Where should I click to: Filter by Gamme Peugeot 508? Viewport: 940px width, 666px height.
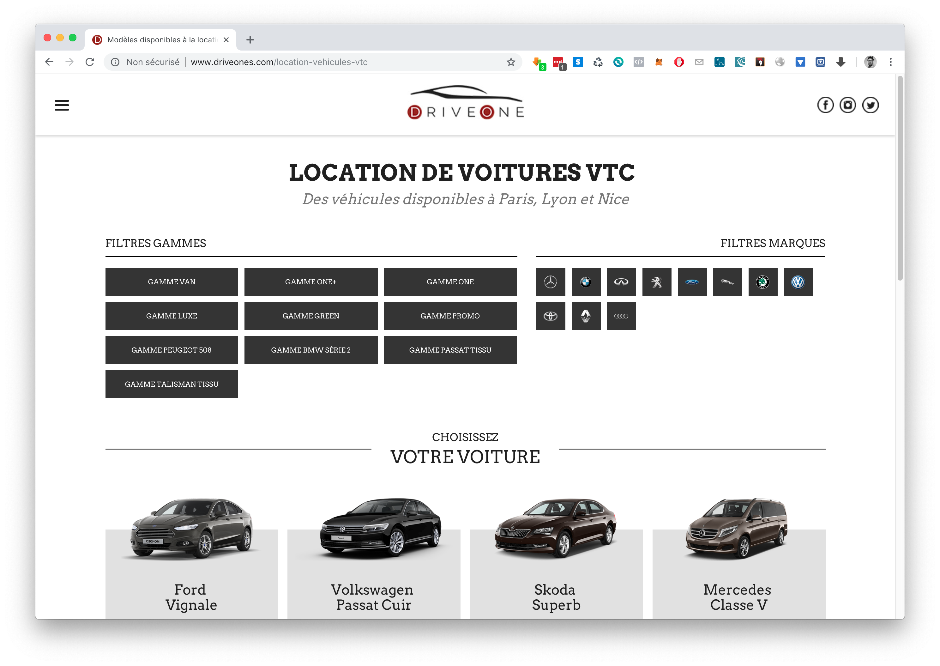click(172, 350)
